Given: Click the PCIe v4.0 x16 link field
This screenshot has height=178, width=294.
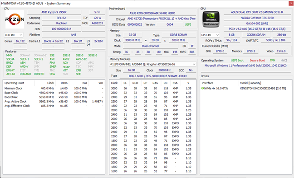Looking at the screenshot, I should click(x=257, y=29).
